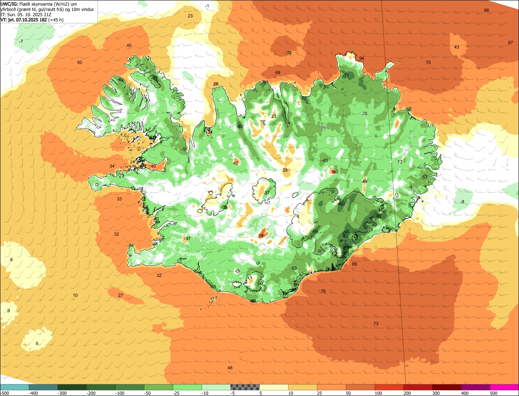Click the map value '-7' at the map edge
Image resolution: width=519 pixels, height=396 pixels.
point(21,42)
